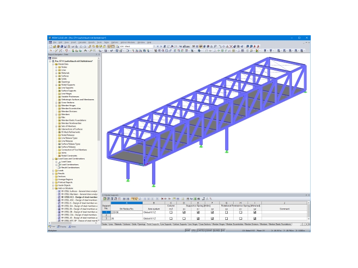
Task: Expand the Materials tree folder
Action: [56, 73]
